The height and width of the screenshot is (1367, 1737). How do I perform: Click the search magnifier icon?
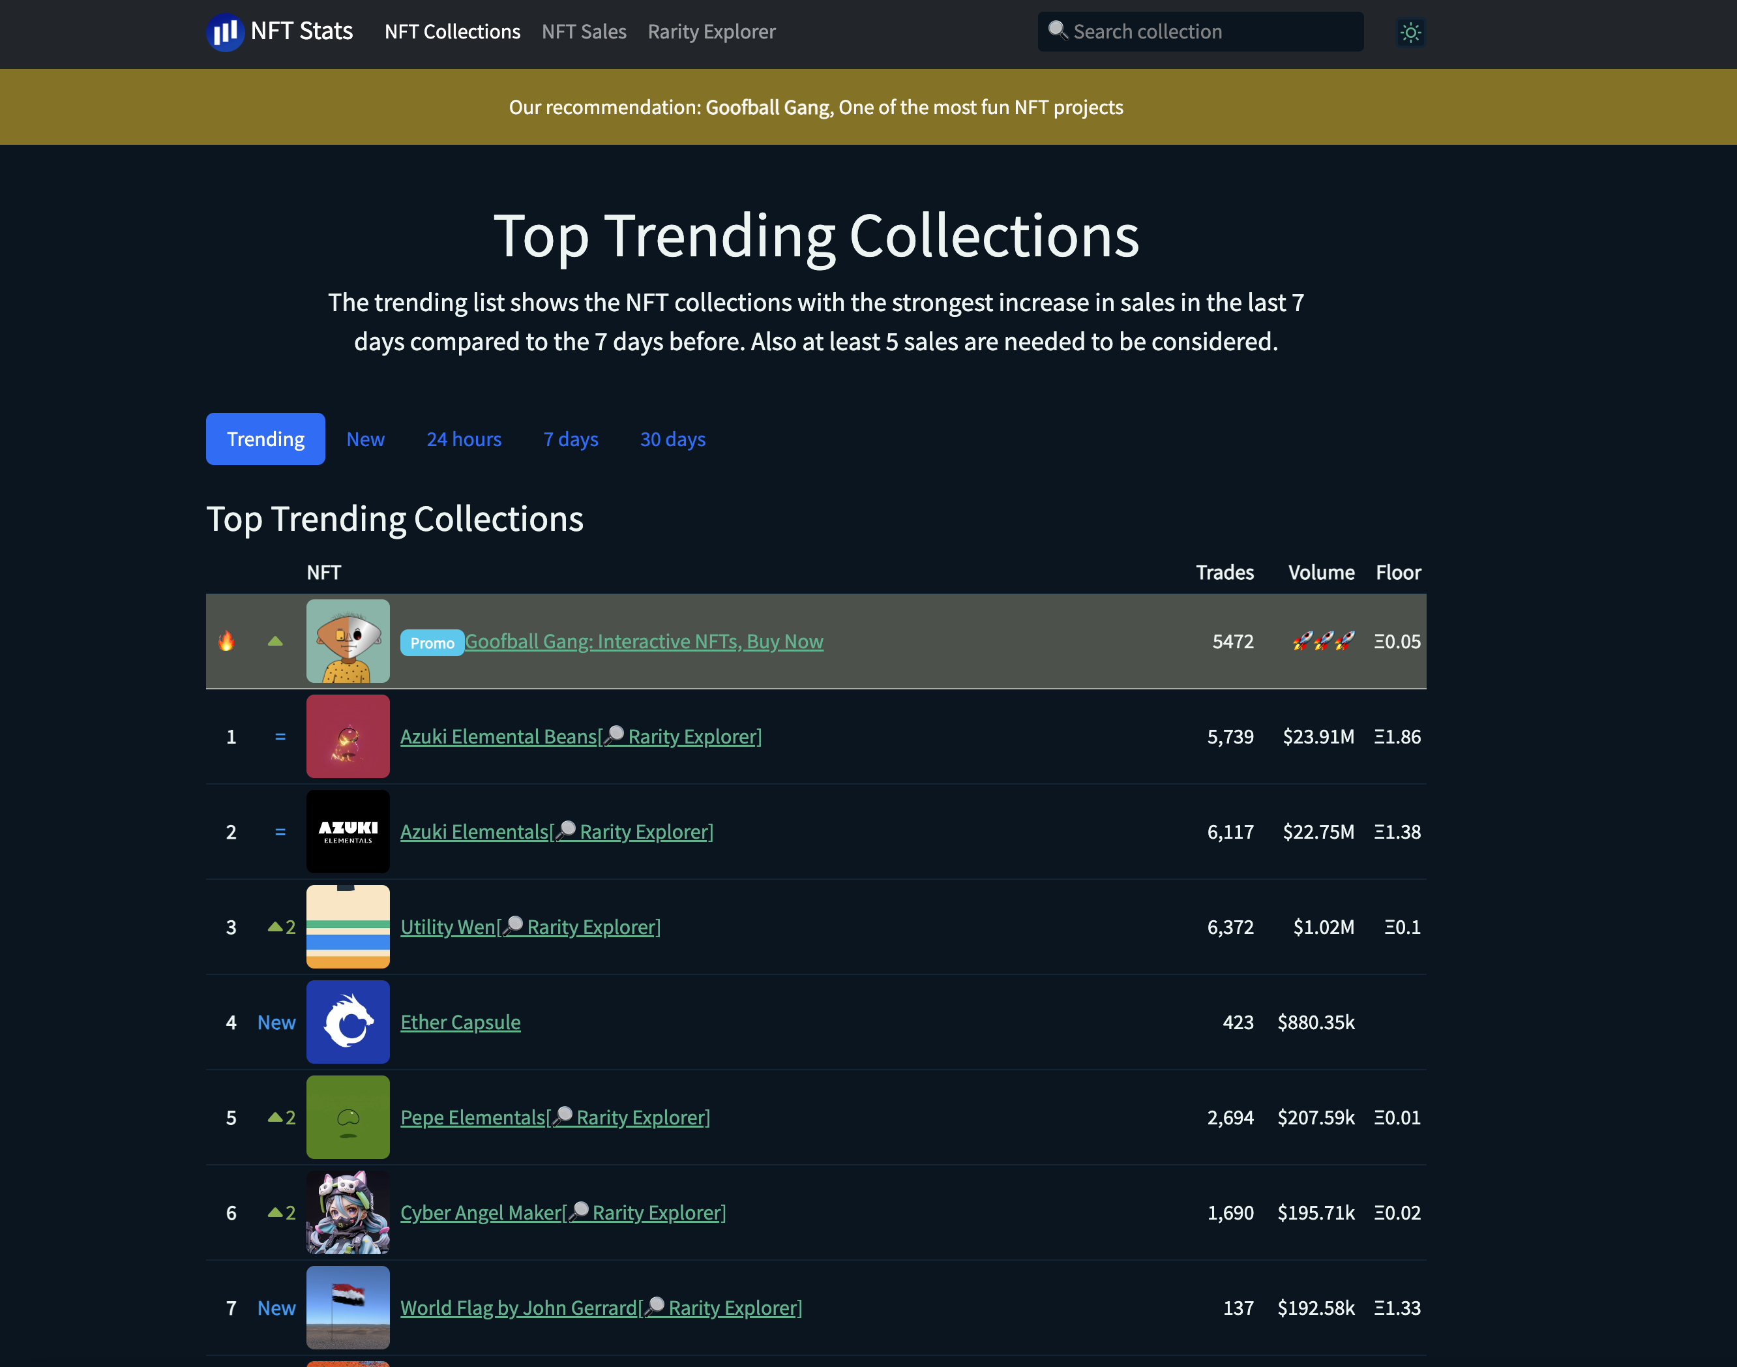(1057, 31)
